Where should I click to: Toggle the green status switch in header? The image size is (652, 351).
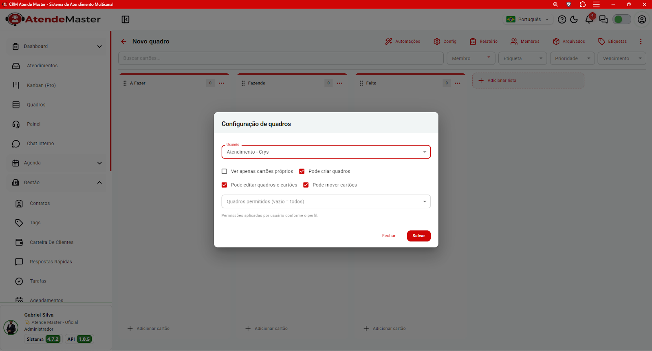(622, 20)
